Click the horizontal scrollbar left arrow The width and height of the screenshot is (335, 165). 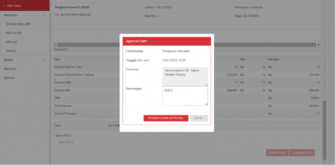pyautogui.click(x=56, y=45)
